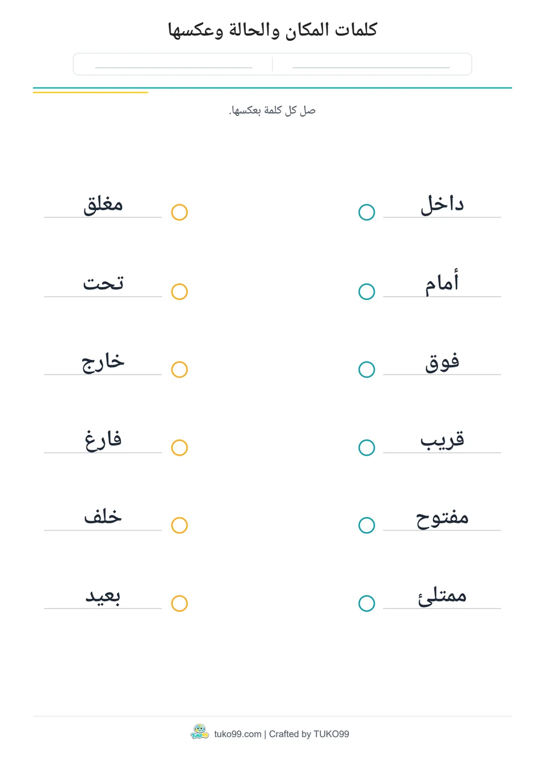This screenshot has width=545, height=771.
Task: Open the tuko99.com link in footer
Action: pos(238,734)
